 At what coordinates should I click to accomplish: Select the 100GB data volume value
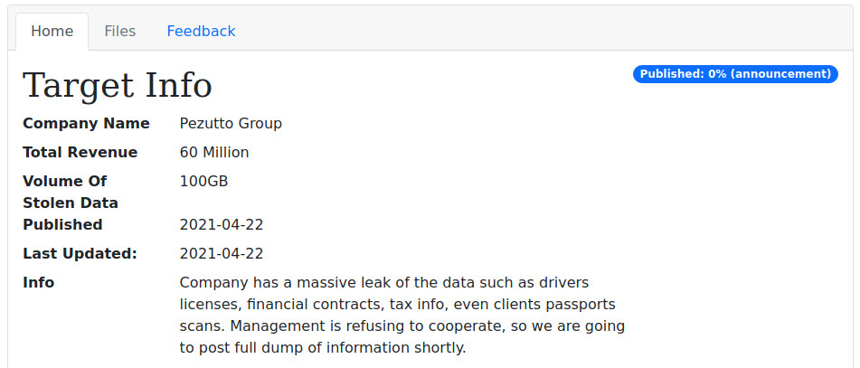(204, 181)
